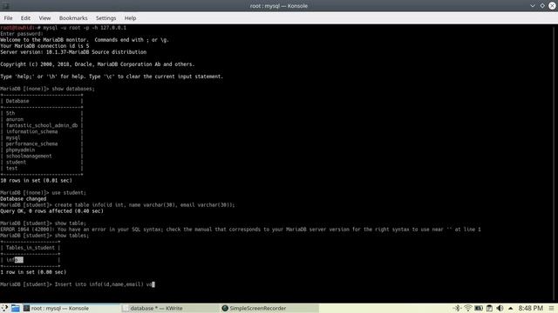This screenshot has width=558, height=313.
Task: Open Bluetooth tray icon
Action: tap(458, 308)
